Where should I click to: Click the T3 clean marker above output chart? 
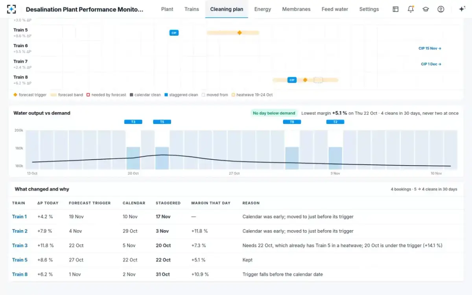coord(133,122)
